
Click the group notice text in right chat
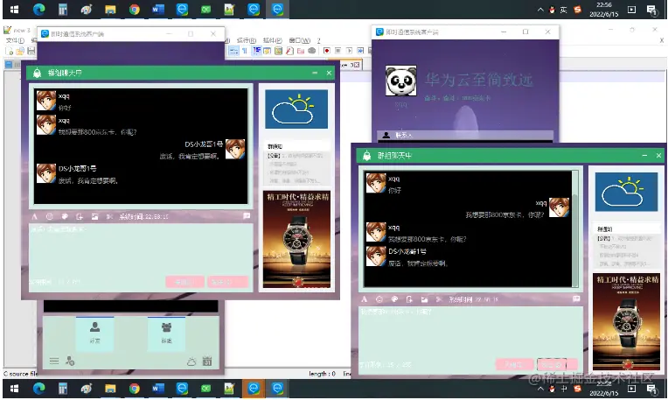(626, 251)
